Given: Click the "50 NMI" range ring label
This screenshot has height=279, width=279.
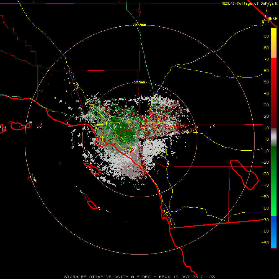Looking at the screenshot, I should pyautogui.click(x=139, y=82).
